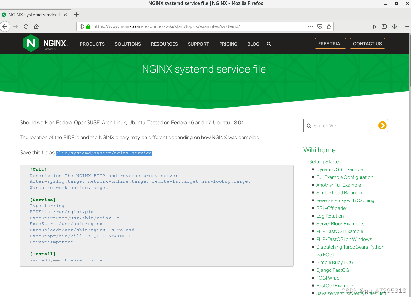Open PHP-FastCGI on Windows link
Screen dimensions: 411x297
[344, 239]
